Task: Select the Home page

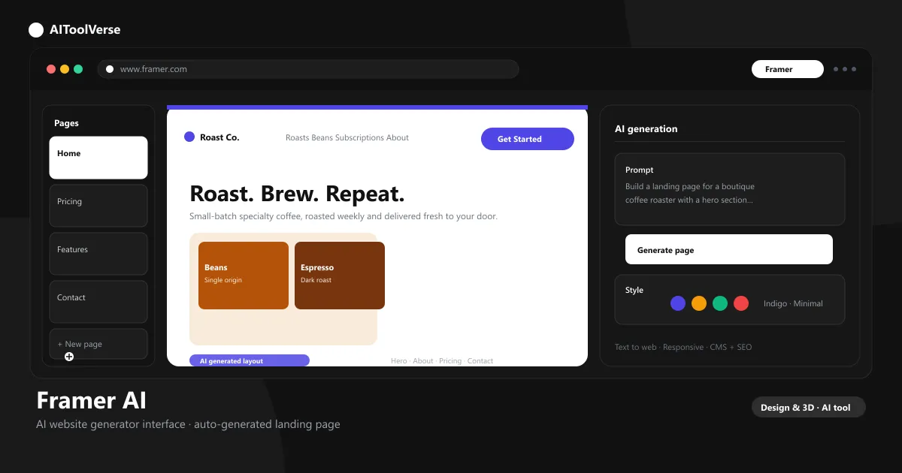Action: [98, 158]
